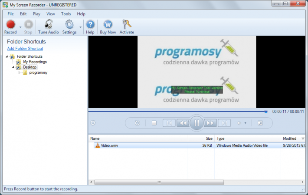Click the greyed Stop toolbar button
308x195 pixels.
tap(28, 27)
